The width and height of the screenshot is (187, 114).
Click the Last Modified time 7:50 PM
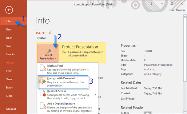point(153,88)
